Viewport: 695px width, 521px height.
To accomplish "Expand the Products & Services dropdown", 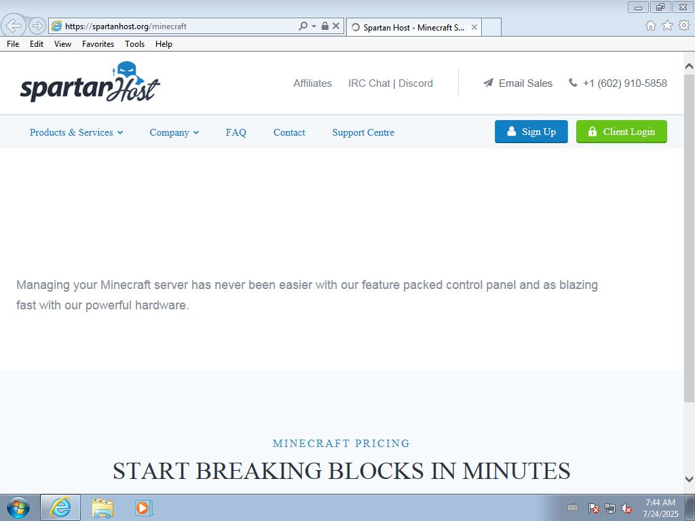I will tap(76, 132).
